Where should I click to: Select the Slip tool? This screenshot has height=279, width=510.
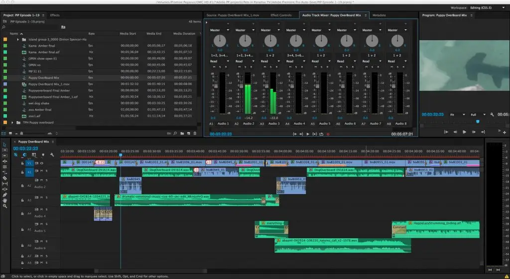pos(4,183)
